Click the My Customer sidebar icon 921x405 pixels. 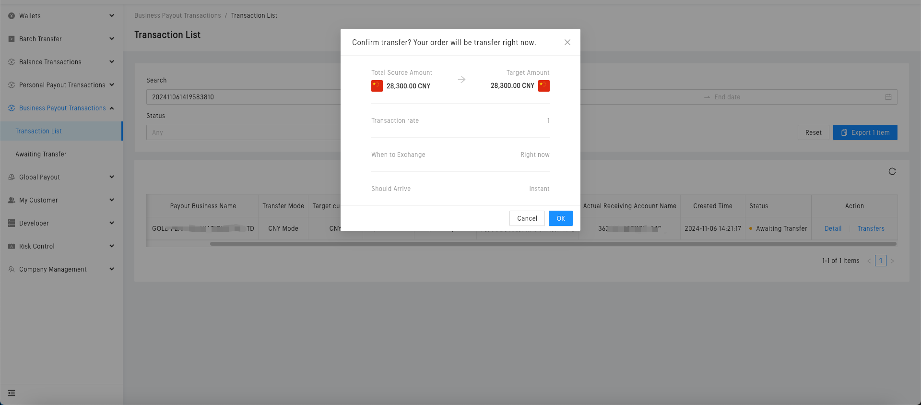point(12,200)
